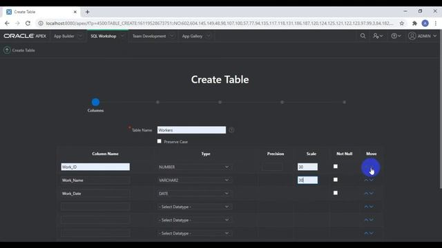This screenshot has height=248, width=442.
Task: Close the Create Table browser tab
Action: (x=75, y=12)
